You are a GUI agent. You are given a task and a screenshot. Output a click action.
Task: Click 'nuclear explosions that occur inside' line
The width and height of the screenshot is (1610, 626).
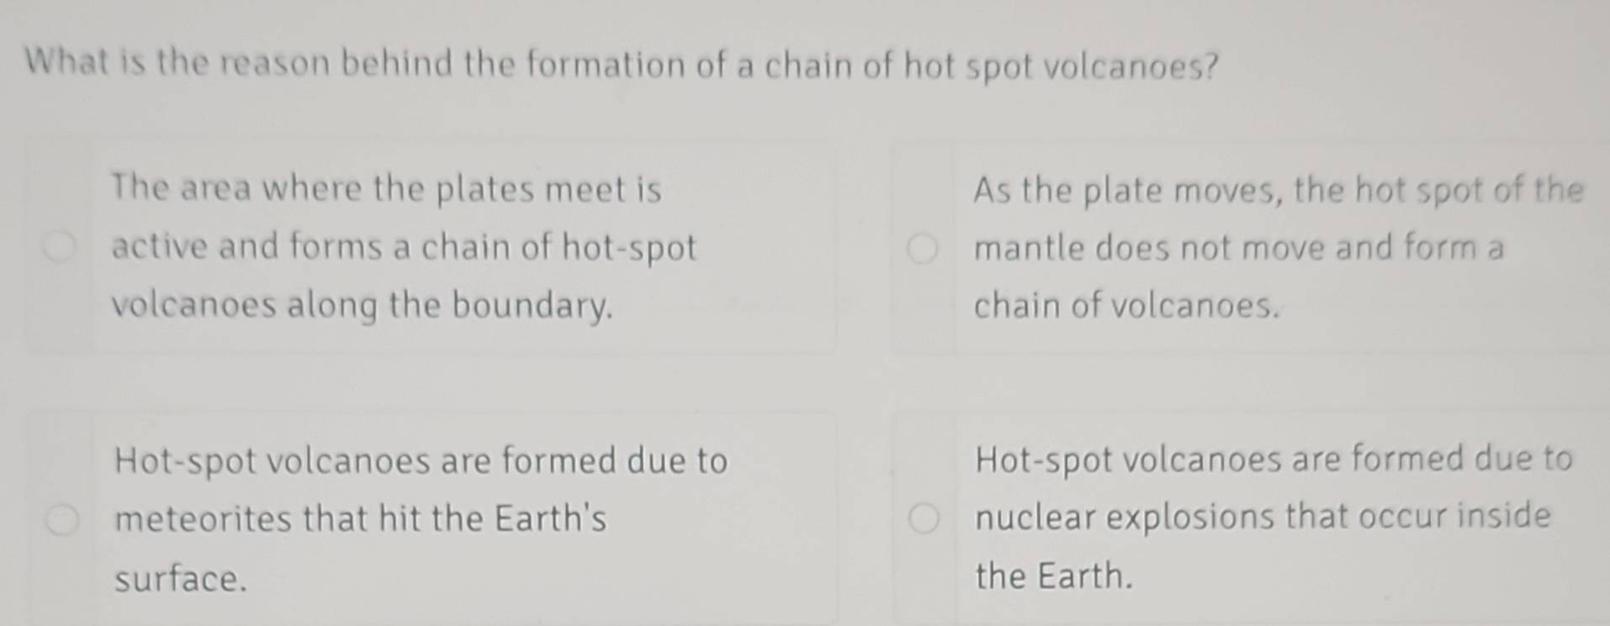(1262, 517)
